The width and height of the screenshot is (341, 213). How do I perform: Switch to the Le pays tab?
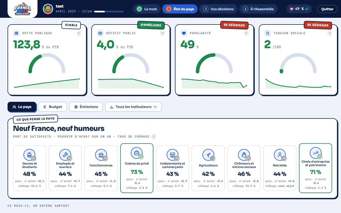pos(22,107)
